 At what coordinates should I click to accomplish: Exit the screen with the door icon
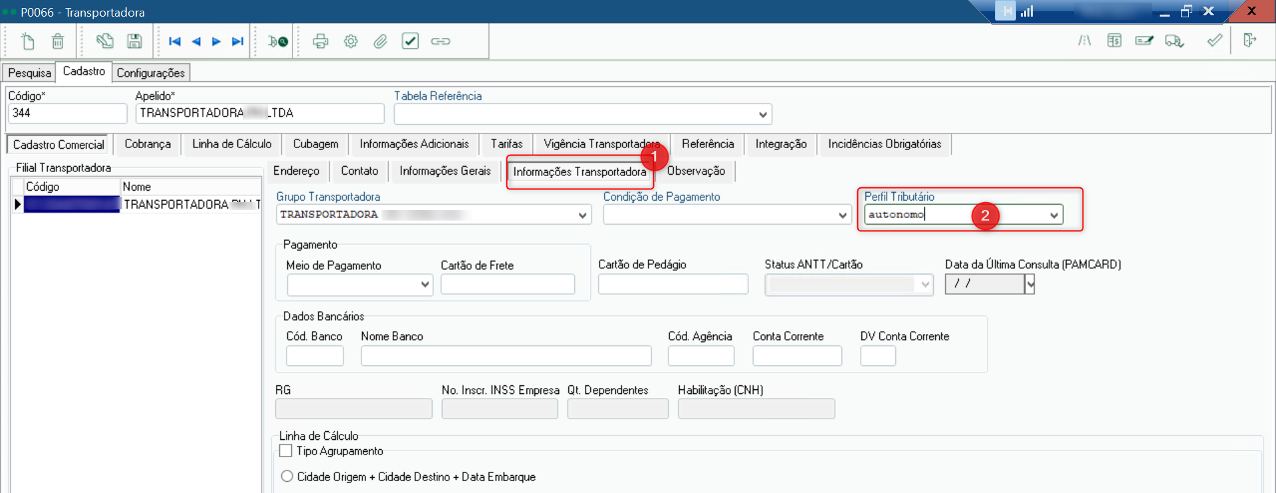1249,41
